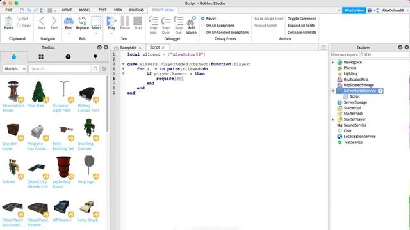Select On Unhandled Exceptions option

tap(202, 33)
